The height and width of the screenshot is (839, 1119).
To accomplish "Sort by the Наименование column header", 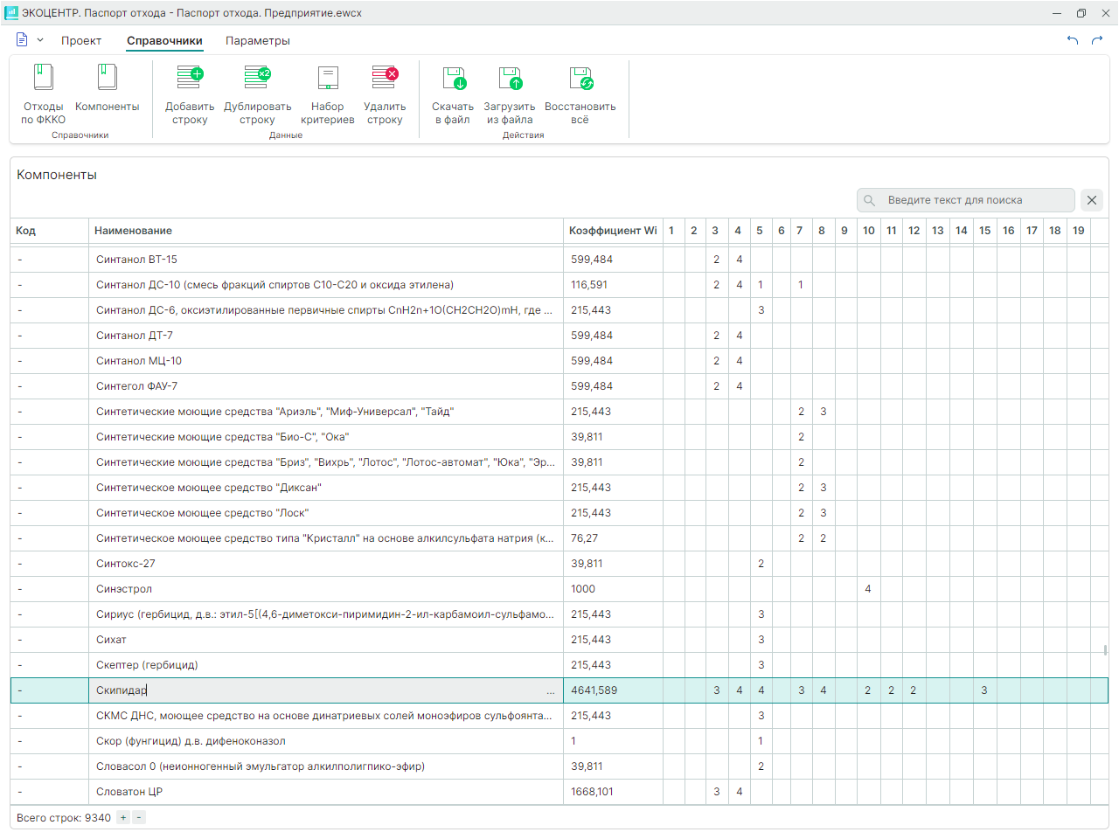I will (326, 231).
